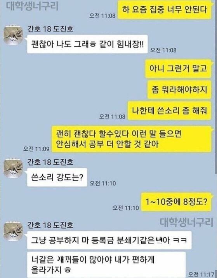Screen dimensions: 217x278
Task: Open profile picture beside "쓴소리 강도는?" message
Action: tap(14, 168)
